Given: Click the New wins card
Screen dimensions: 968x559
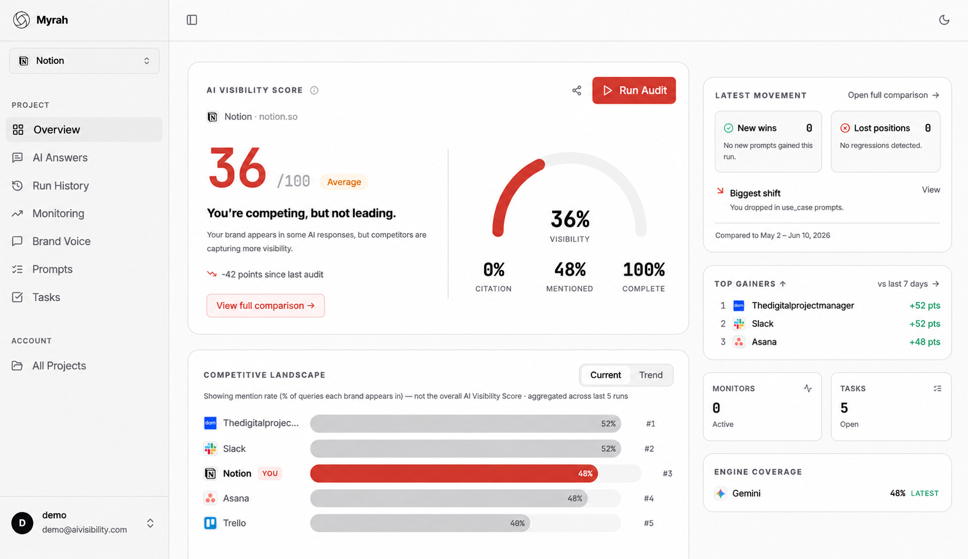Looking at the screenshot, I should coord(768,142).
